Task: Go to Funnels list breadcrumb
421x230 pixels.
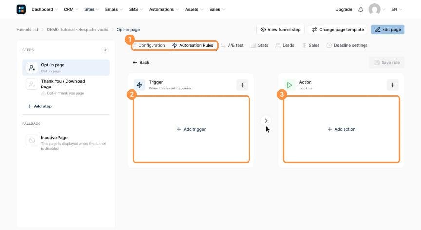Action: coord(27,30)
